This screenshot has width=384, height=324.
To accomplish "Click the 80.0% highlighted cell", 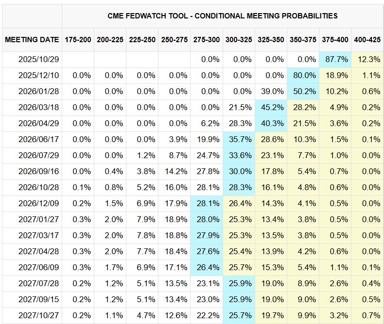I will click(x=303, y=75).
